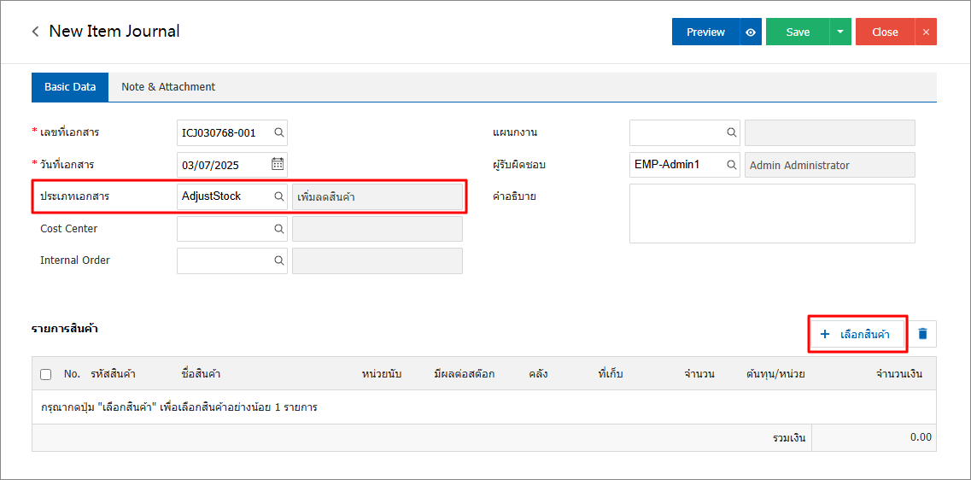This screenshot has width=971, height=480.
Task: Select the Basic Data tab
Action: click(70, 87)
